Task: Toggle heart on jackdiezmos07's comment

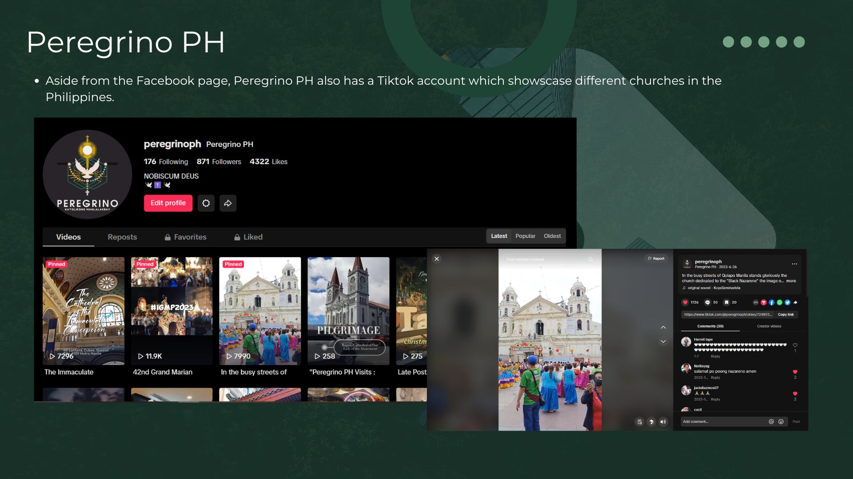Action: (795, 393)
